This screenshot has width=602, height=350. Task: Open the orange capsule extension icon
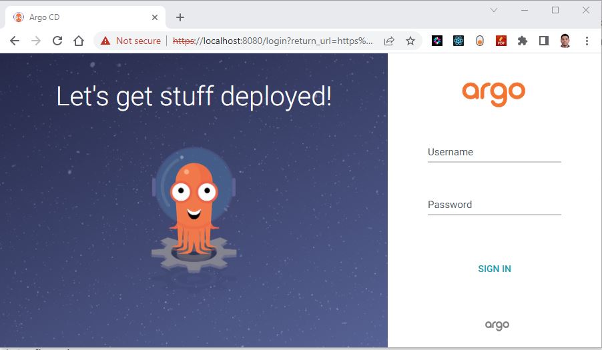coord(479,41)
